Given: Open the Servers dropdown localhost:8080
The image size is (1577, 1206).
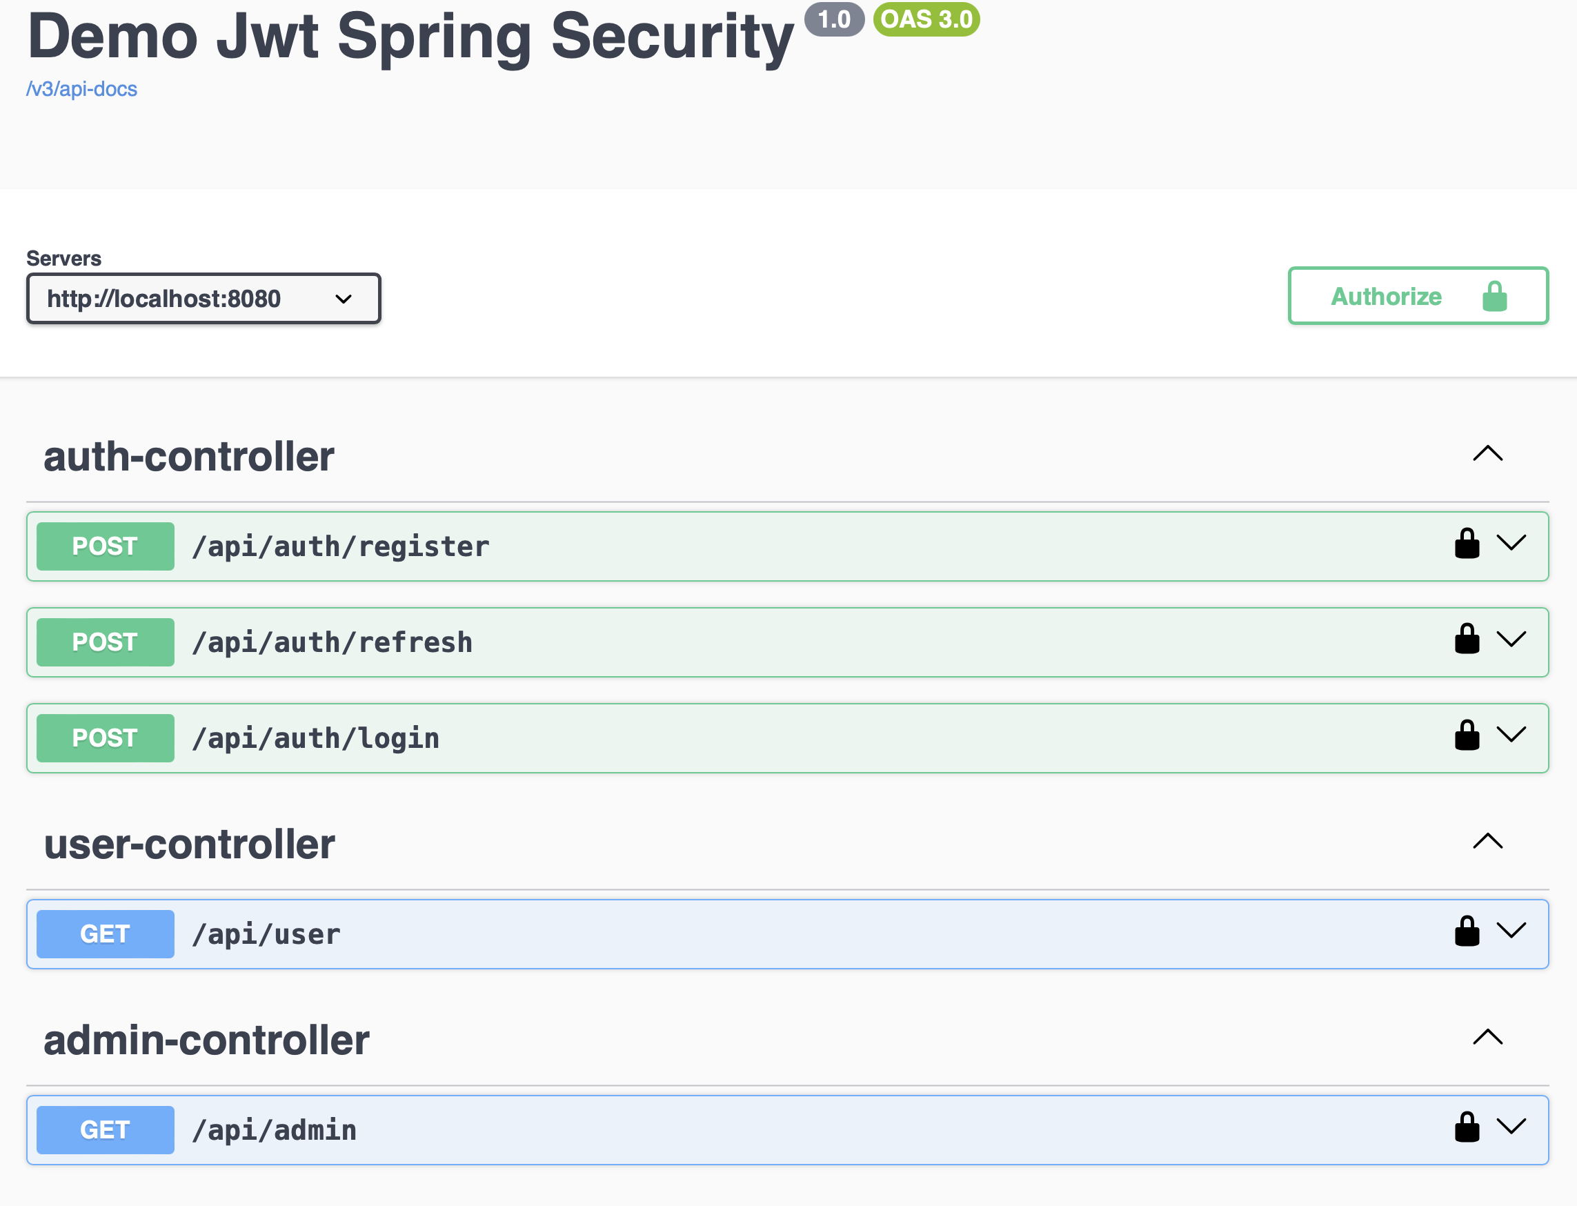Looking at the screenshot, I should click(x=203, y=299).
